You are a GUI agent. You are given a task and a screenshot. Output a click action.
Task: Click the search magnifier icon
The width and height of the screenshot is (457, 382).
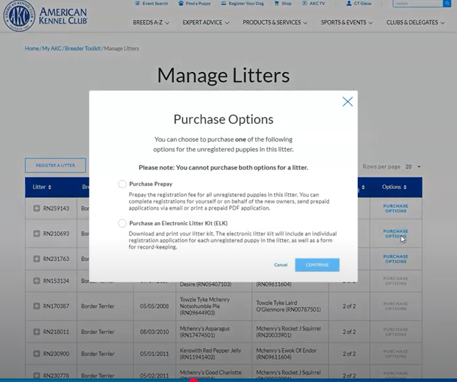click(448, 4)
